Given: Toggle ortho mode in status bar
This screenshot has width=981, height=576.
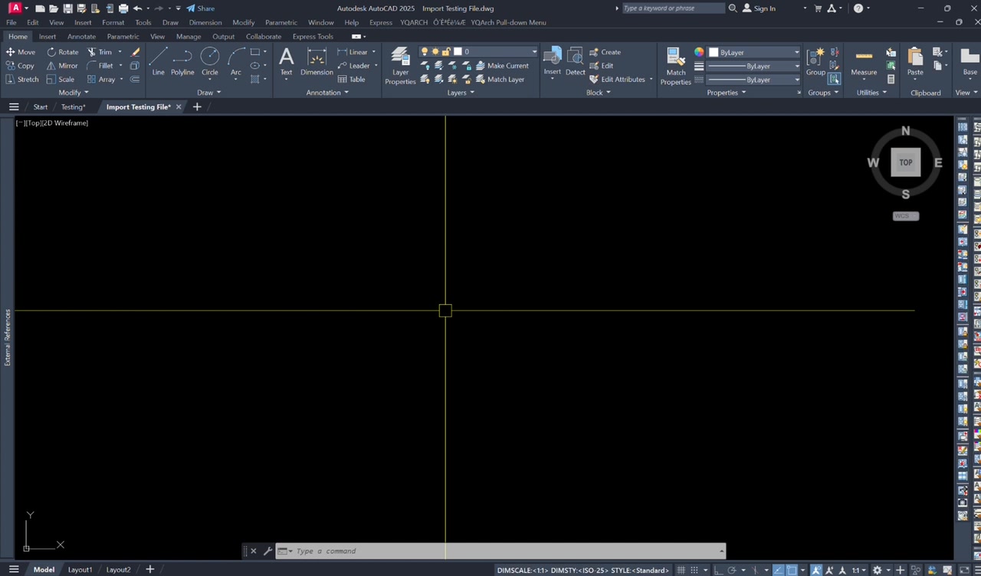Looking at the screenshot, I should click(x=717, y=570).
